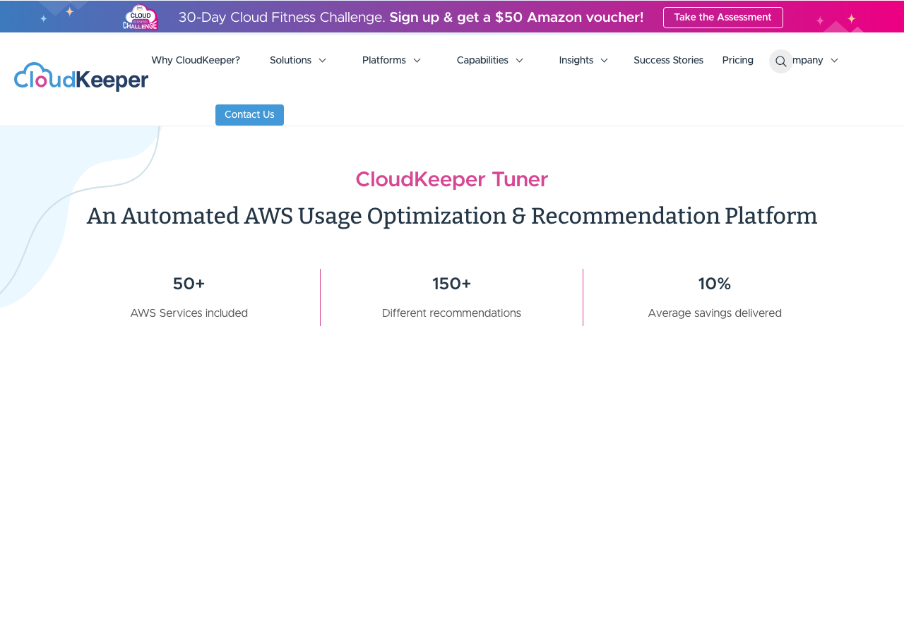Click the Automated AWS Usage Optimization headline
Image resolution: width=904 pixels, height=635 pixels.
coord(452,216)
